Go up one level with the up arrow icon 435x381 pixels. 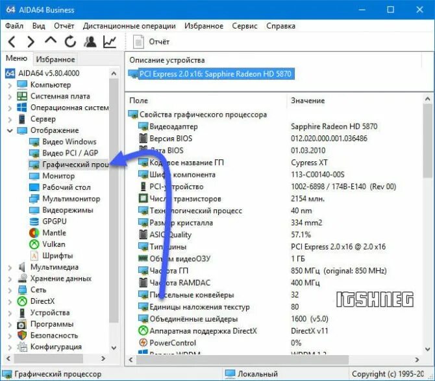51,41
